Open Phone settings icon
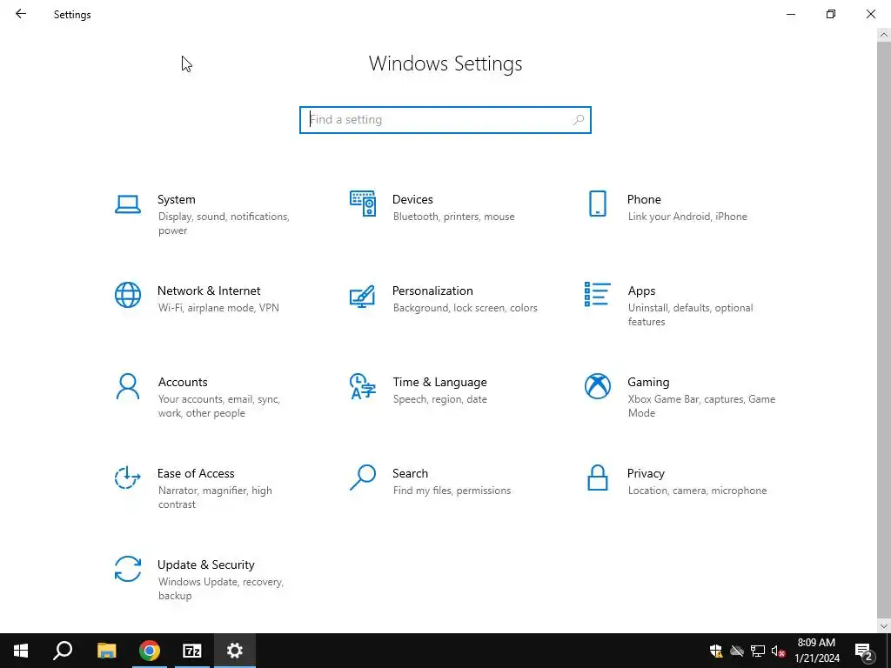The height and width of the screenshot is (668, 891). [x=597, y=204]
